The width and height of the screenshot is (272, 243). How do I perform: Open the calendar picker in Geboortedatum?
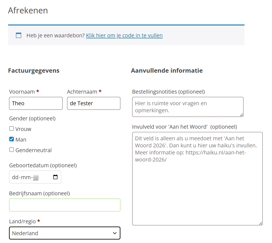[56, 177]
